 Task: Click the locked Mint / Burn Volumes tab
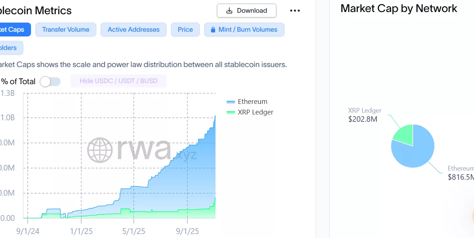click(x=244, y=30)
